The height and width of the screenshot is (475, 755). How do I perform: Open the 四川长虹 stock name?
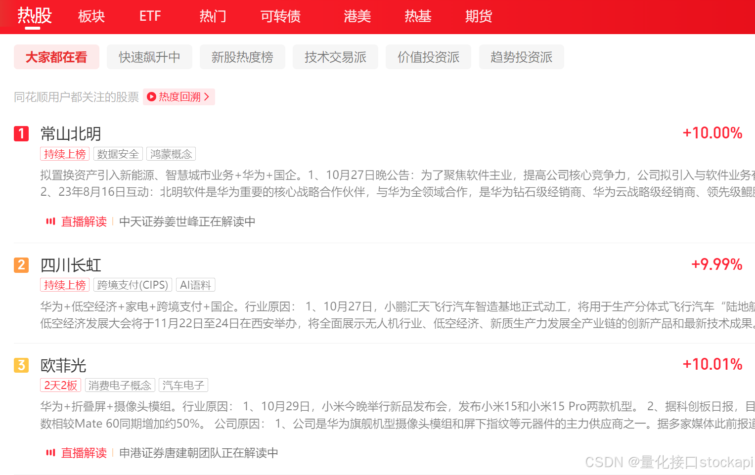click(x=71, y=265)
